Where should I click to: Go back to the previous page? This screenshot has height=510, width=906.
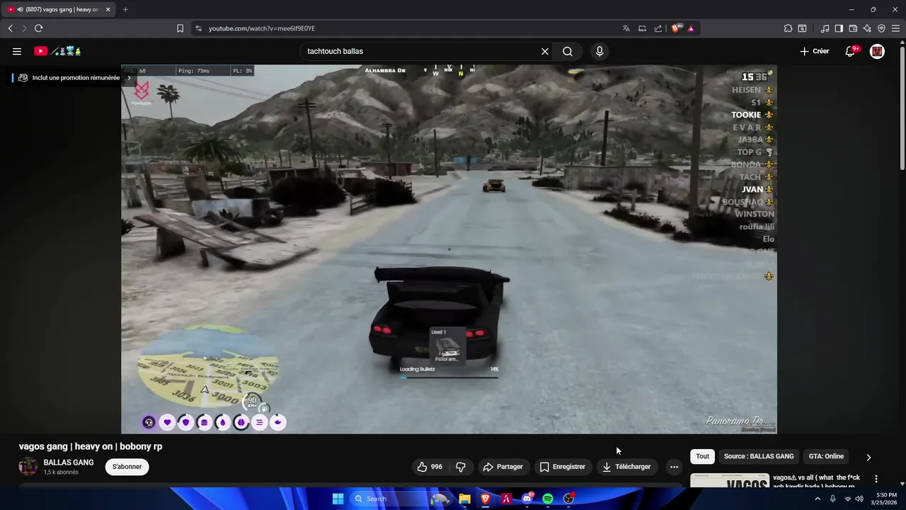coord(10,28)
